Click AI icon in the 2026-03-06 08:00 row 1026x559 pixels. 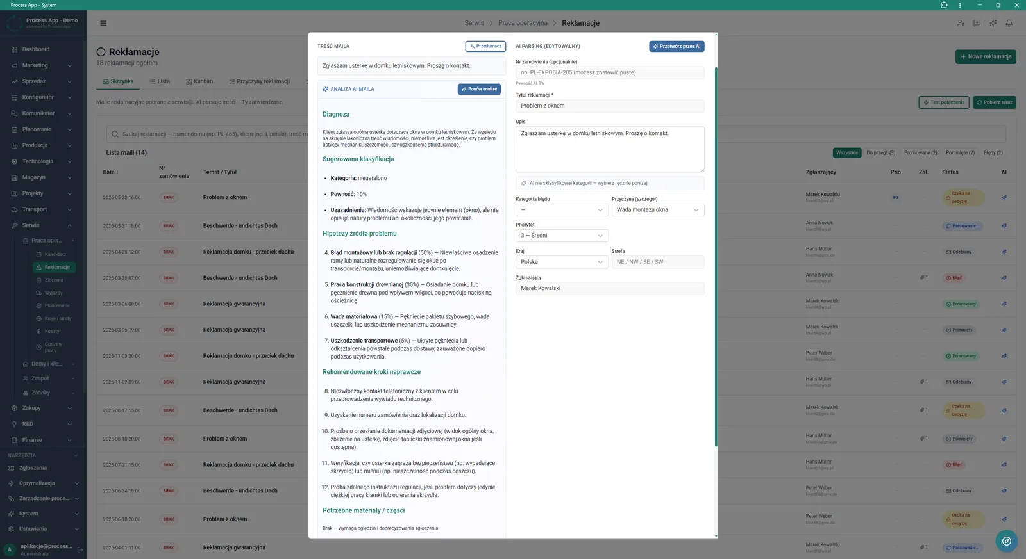click(x=1004, y=304)
